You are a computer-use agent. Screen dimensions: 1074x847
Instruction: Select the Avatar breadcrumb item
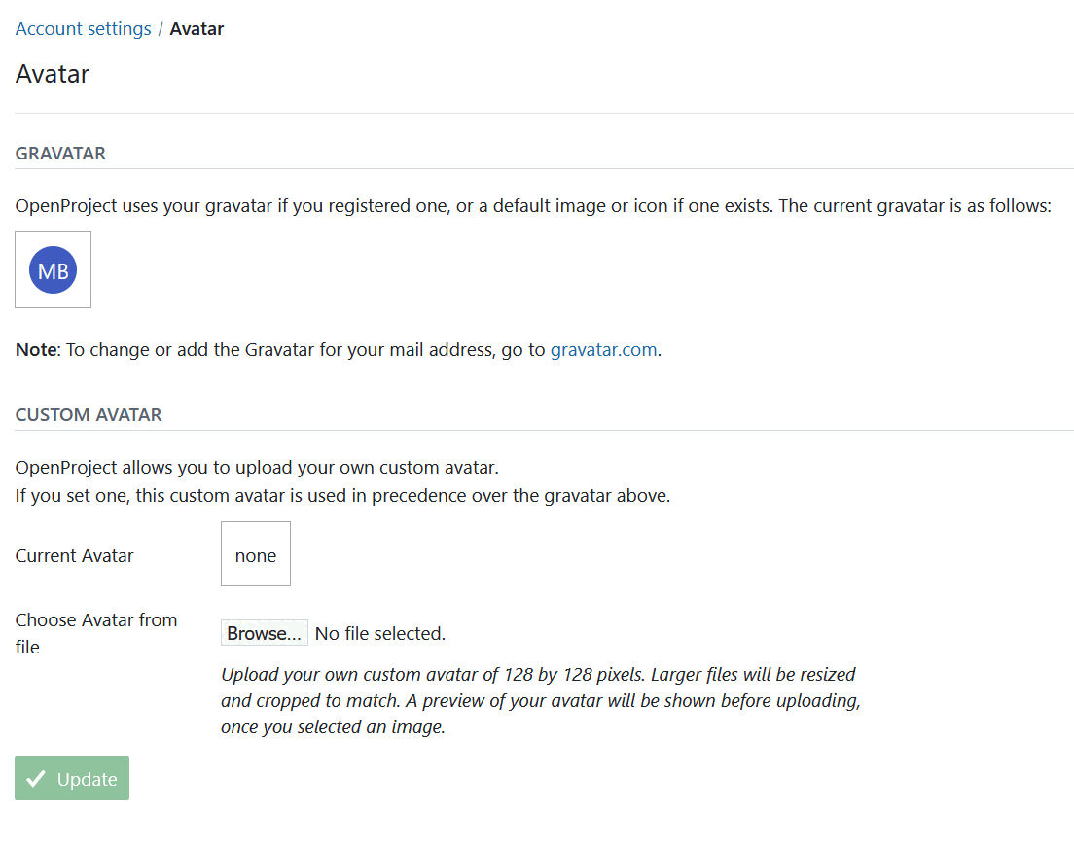[x=197, y=28]
